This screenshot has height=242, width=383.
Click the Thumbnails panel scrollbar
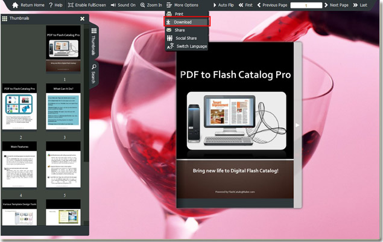tap(86, 95)
